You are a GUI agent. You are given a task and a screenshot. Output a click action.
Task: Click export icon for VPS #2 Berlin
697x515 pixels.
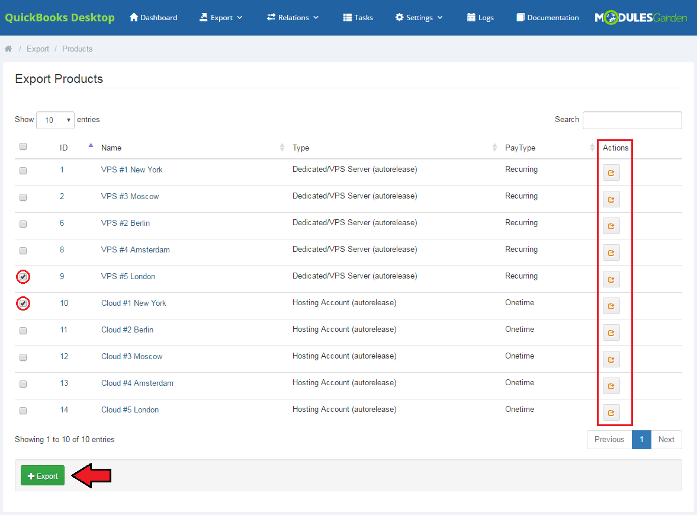(611, 226)
